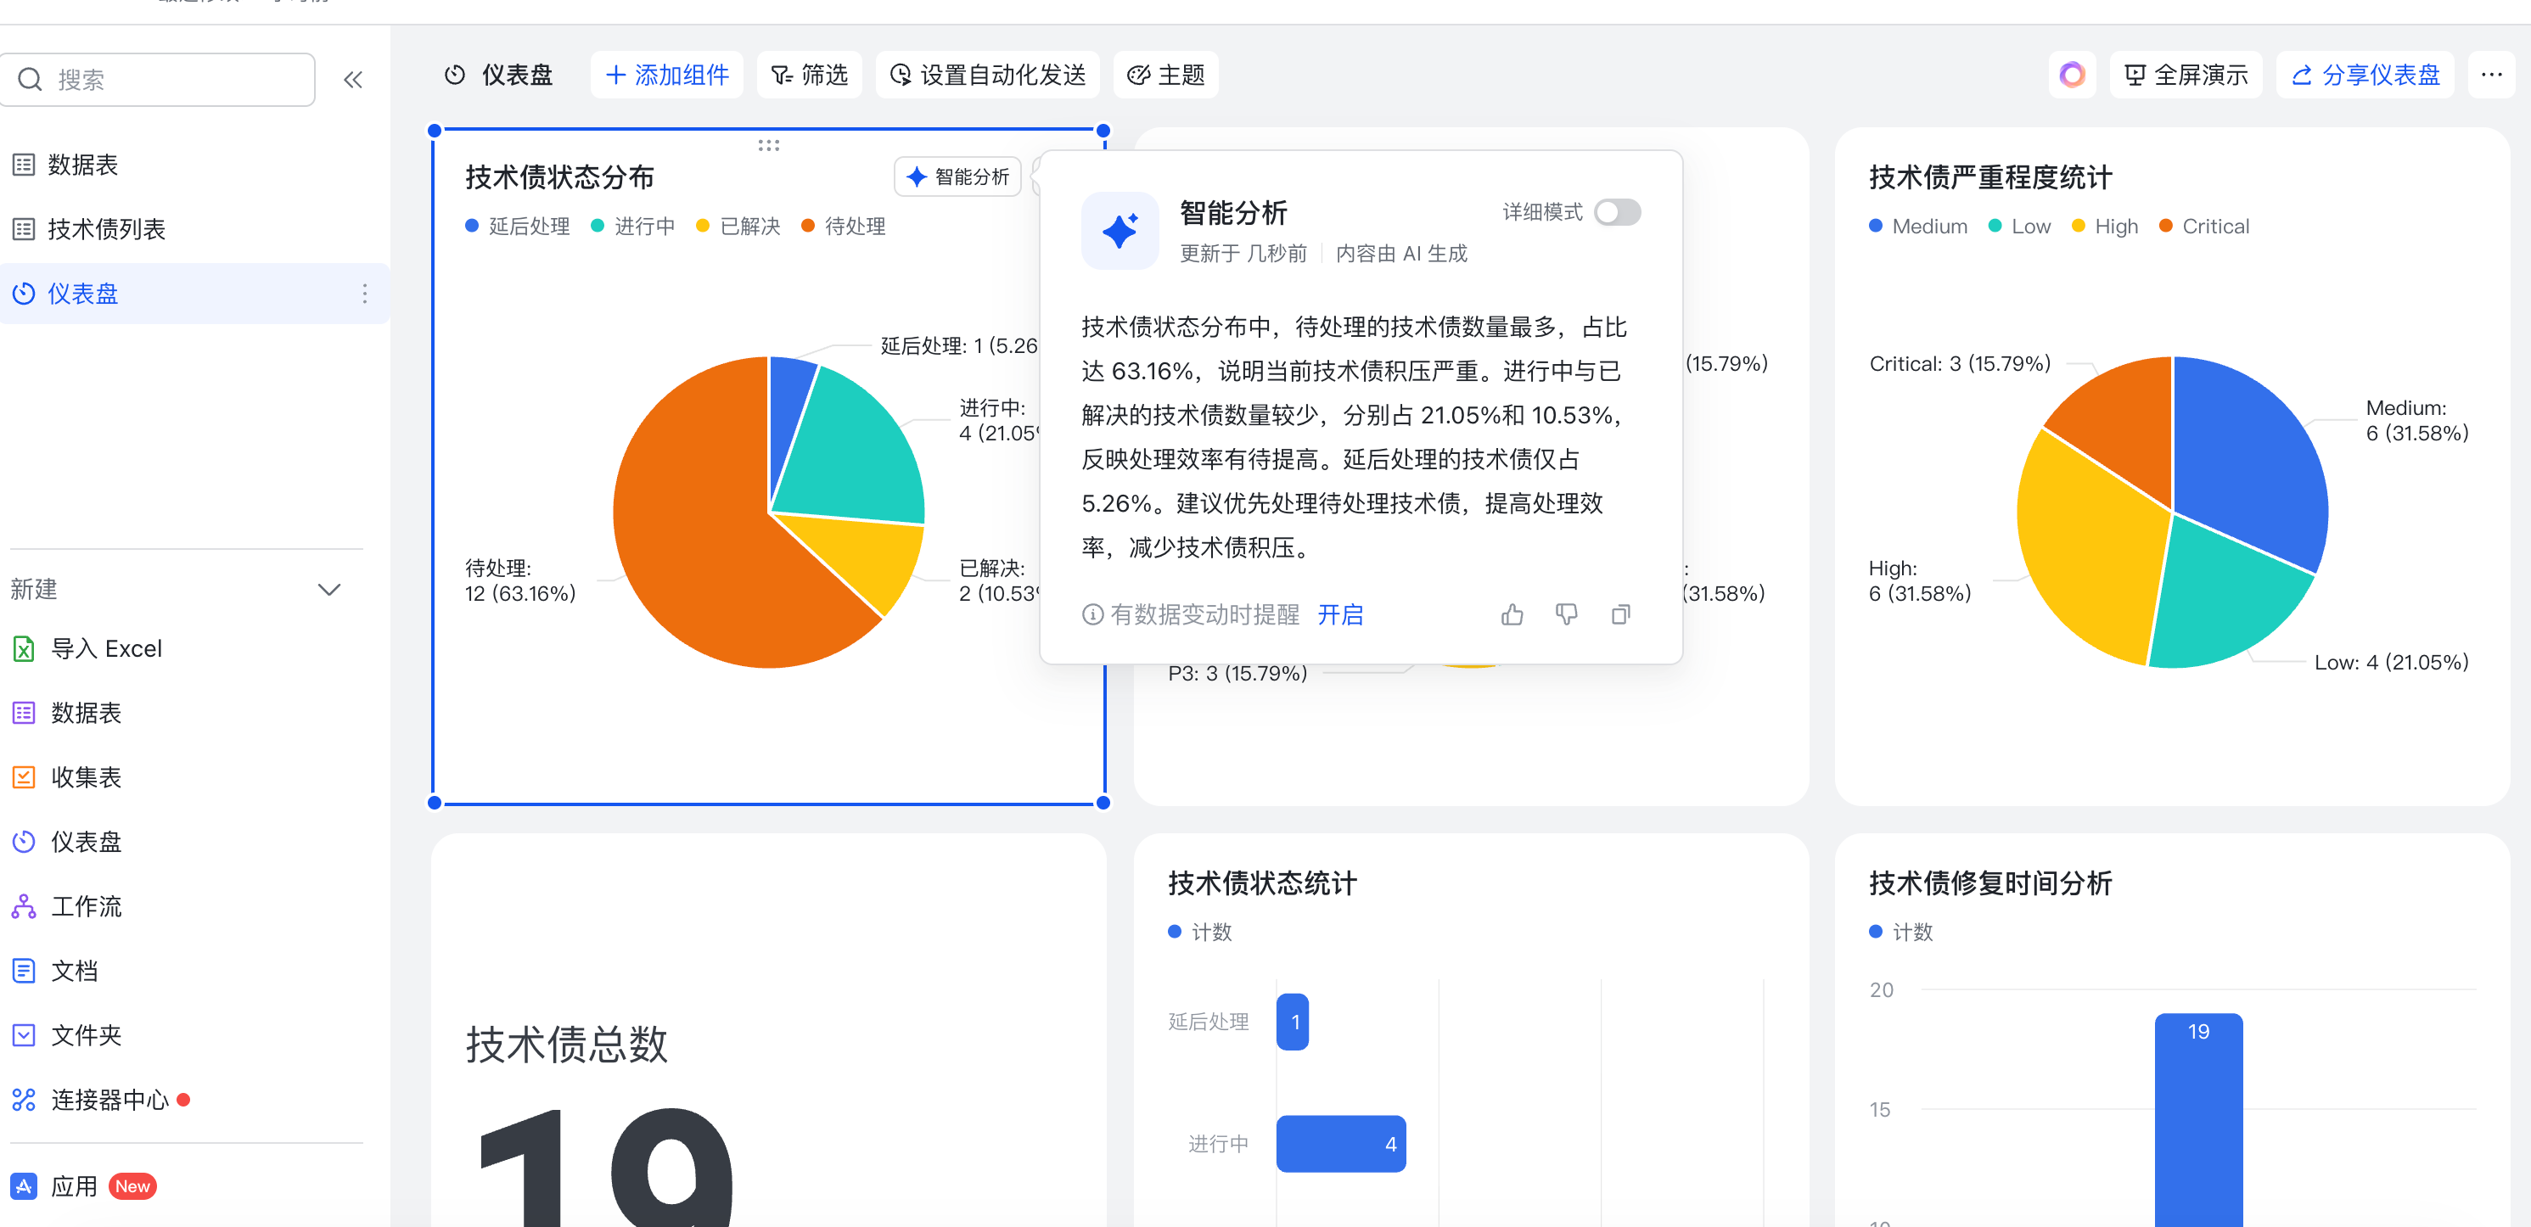The width and height of the screenshot is (2531, 1227).
Task: Copy the AI analysis text
Action: click(x=1620, y=615)
